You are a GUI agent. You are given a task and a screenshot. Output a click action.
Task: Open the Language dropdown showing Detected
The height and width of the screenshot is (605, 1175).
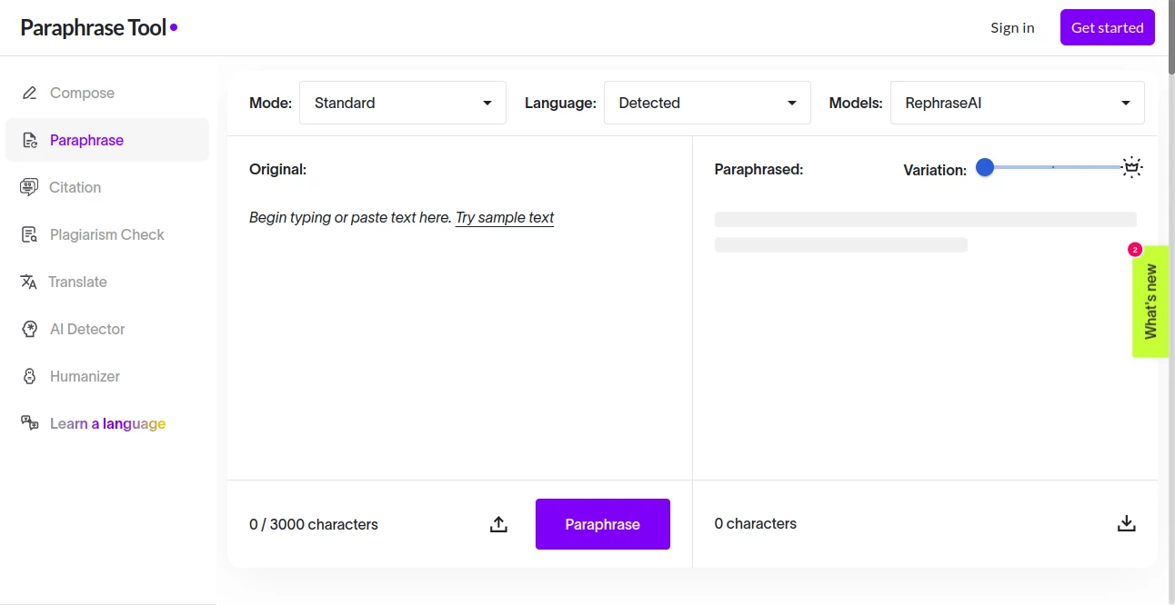point(707,103)
